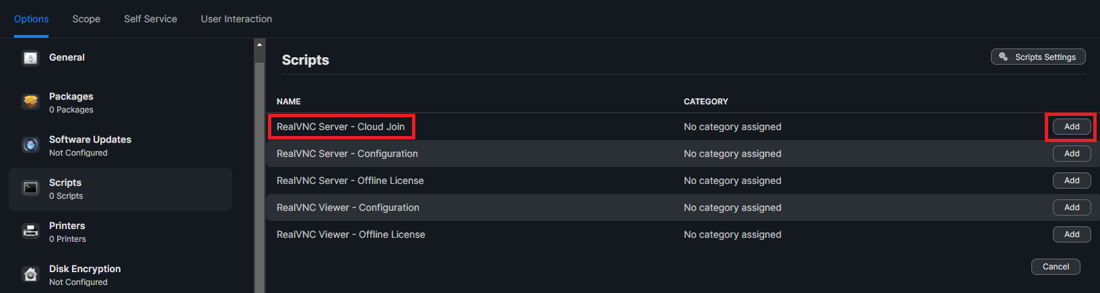Click the General payload icon
Viewport: 1100px width, 293px height.
[31, 58]
